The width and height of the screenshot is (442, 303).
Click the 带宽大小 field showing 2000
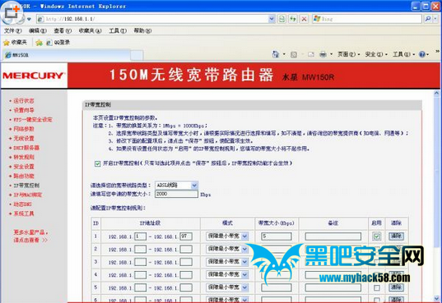(x=176, y=194)
